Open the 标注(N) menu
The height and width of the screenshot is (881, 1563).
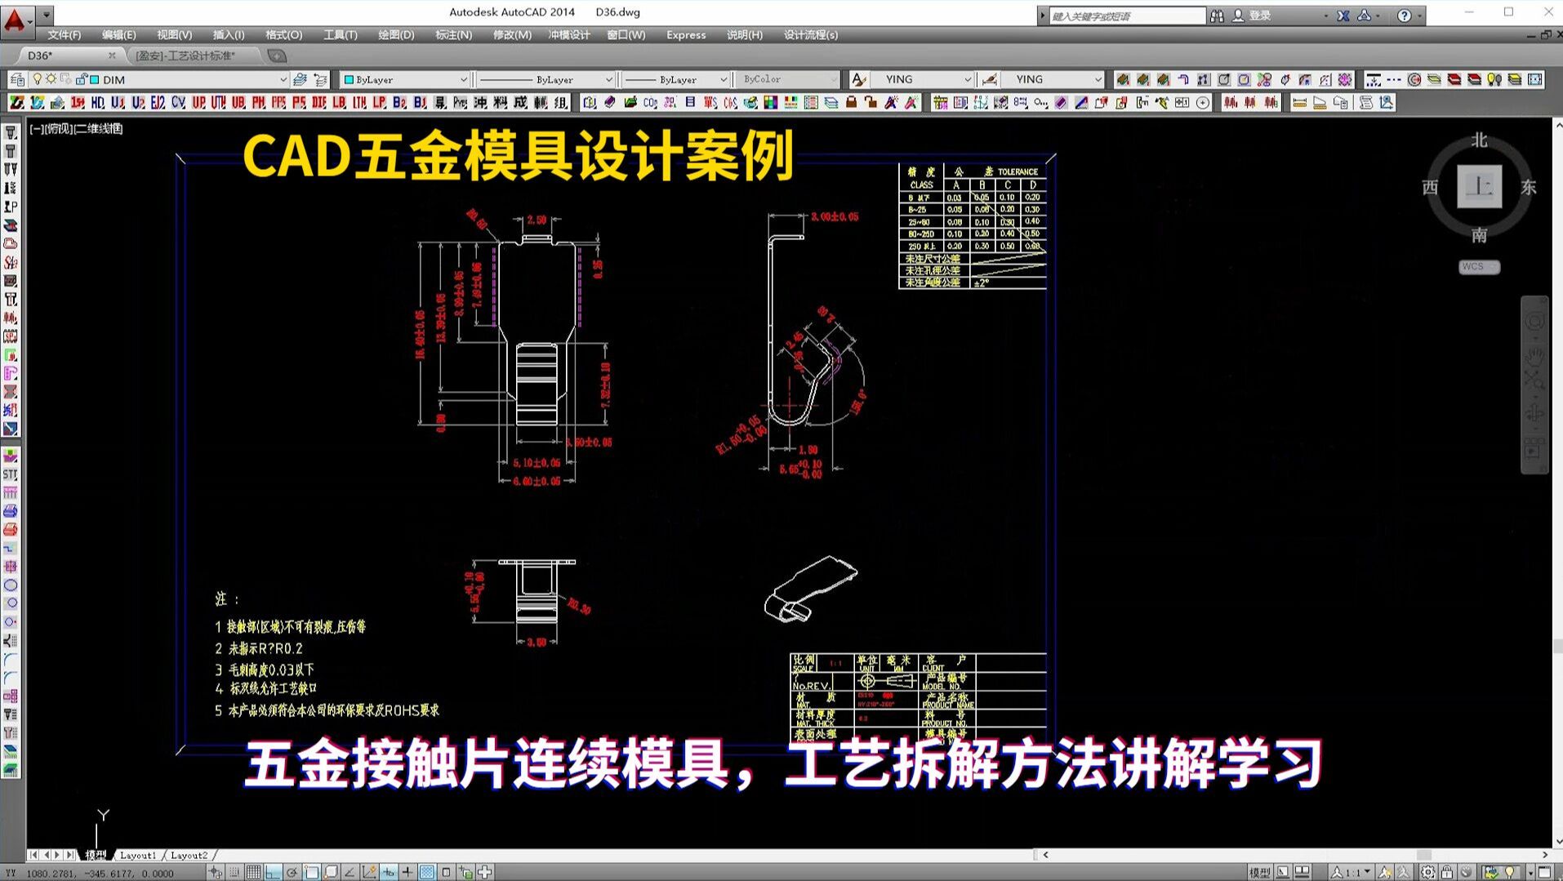tap(453, 35)
